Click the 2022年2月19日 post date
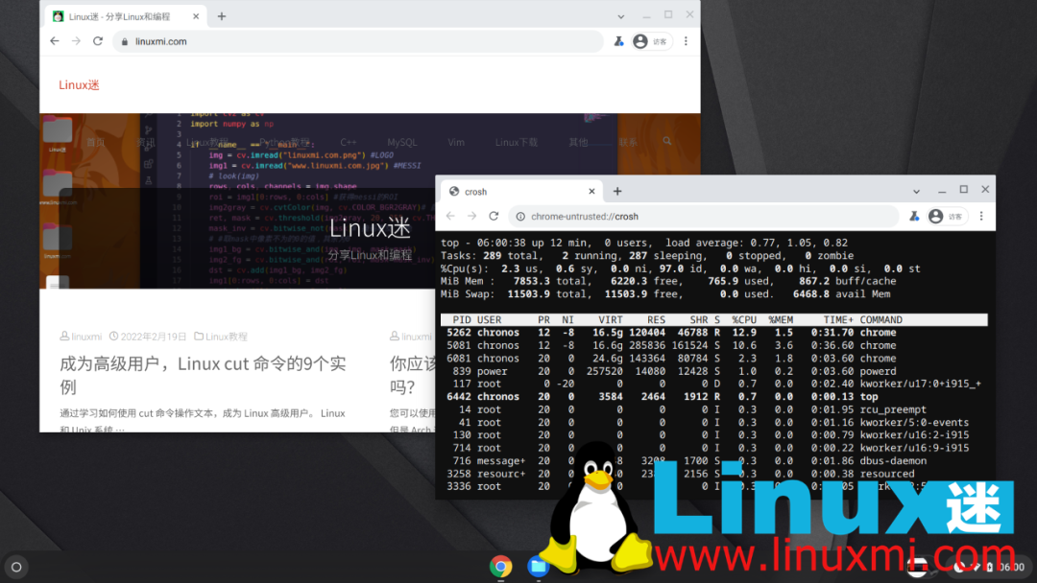The height and width of the screenshot is (583, 1037). tap(154, 337)
